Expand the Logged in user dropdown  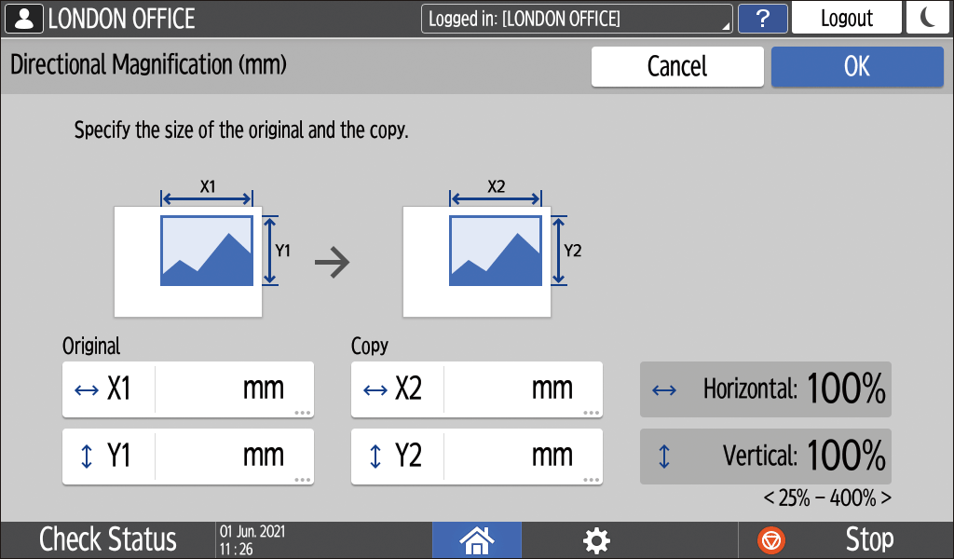[577, 19]
